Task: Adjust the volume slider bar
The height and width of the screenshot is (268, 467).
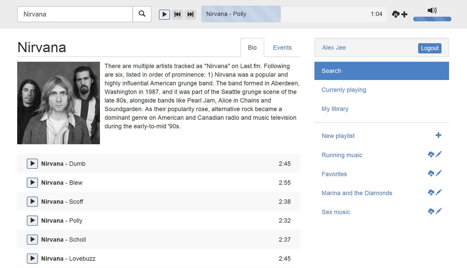Action: (x=432, y=19)
